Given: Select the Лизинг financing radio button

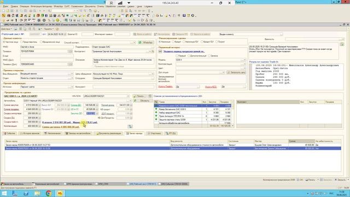Looking at the screenshot, I should pos(217,42).
